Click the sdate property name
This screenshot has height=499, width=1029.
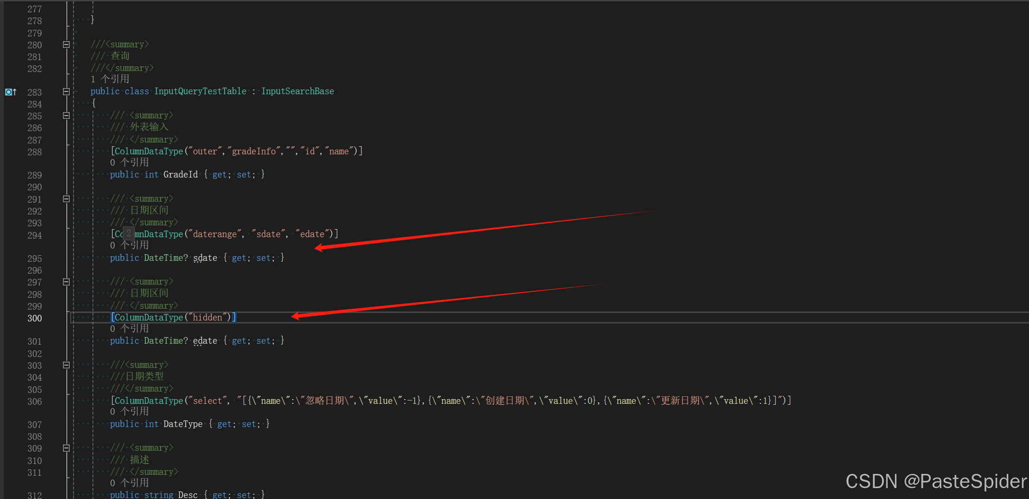point(205,258)
